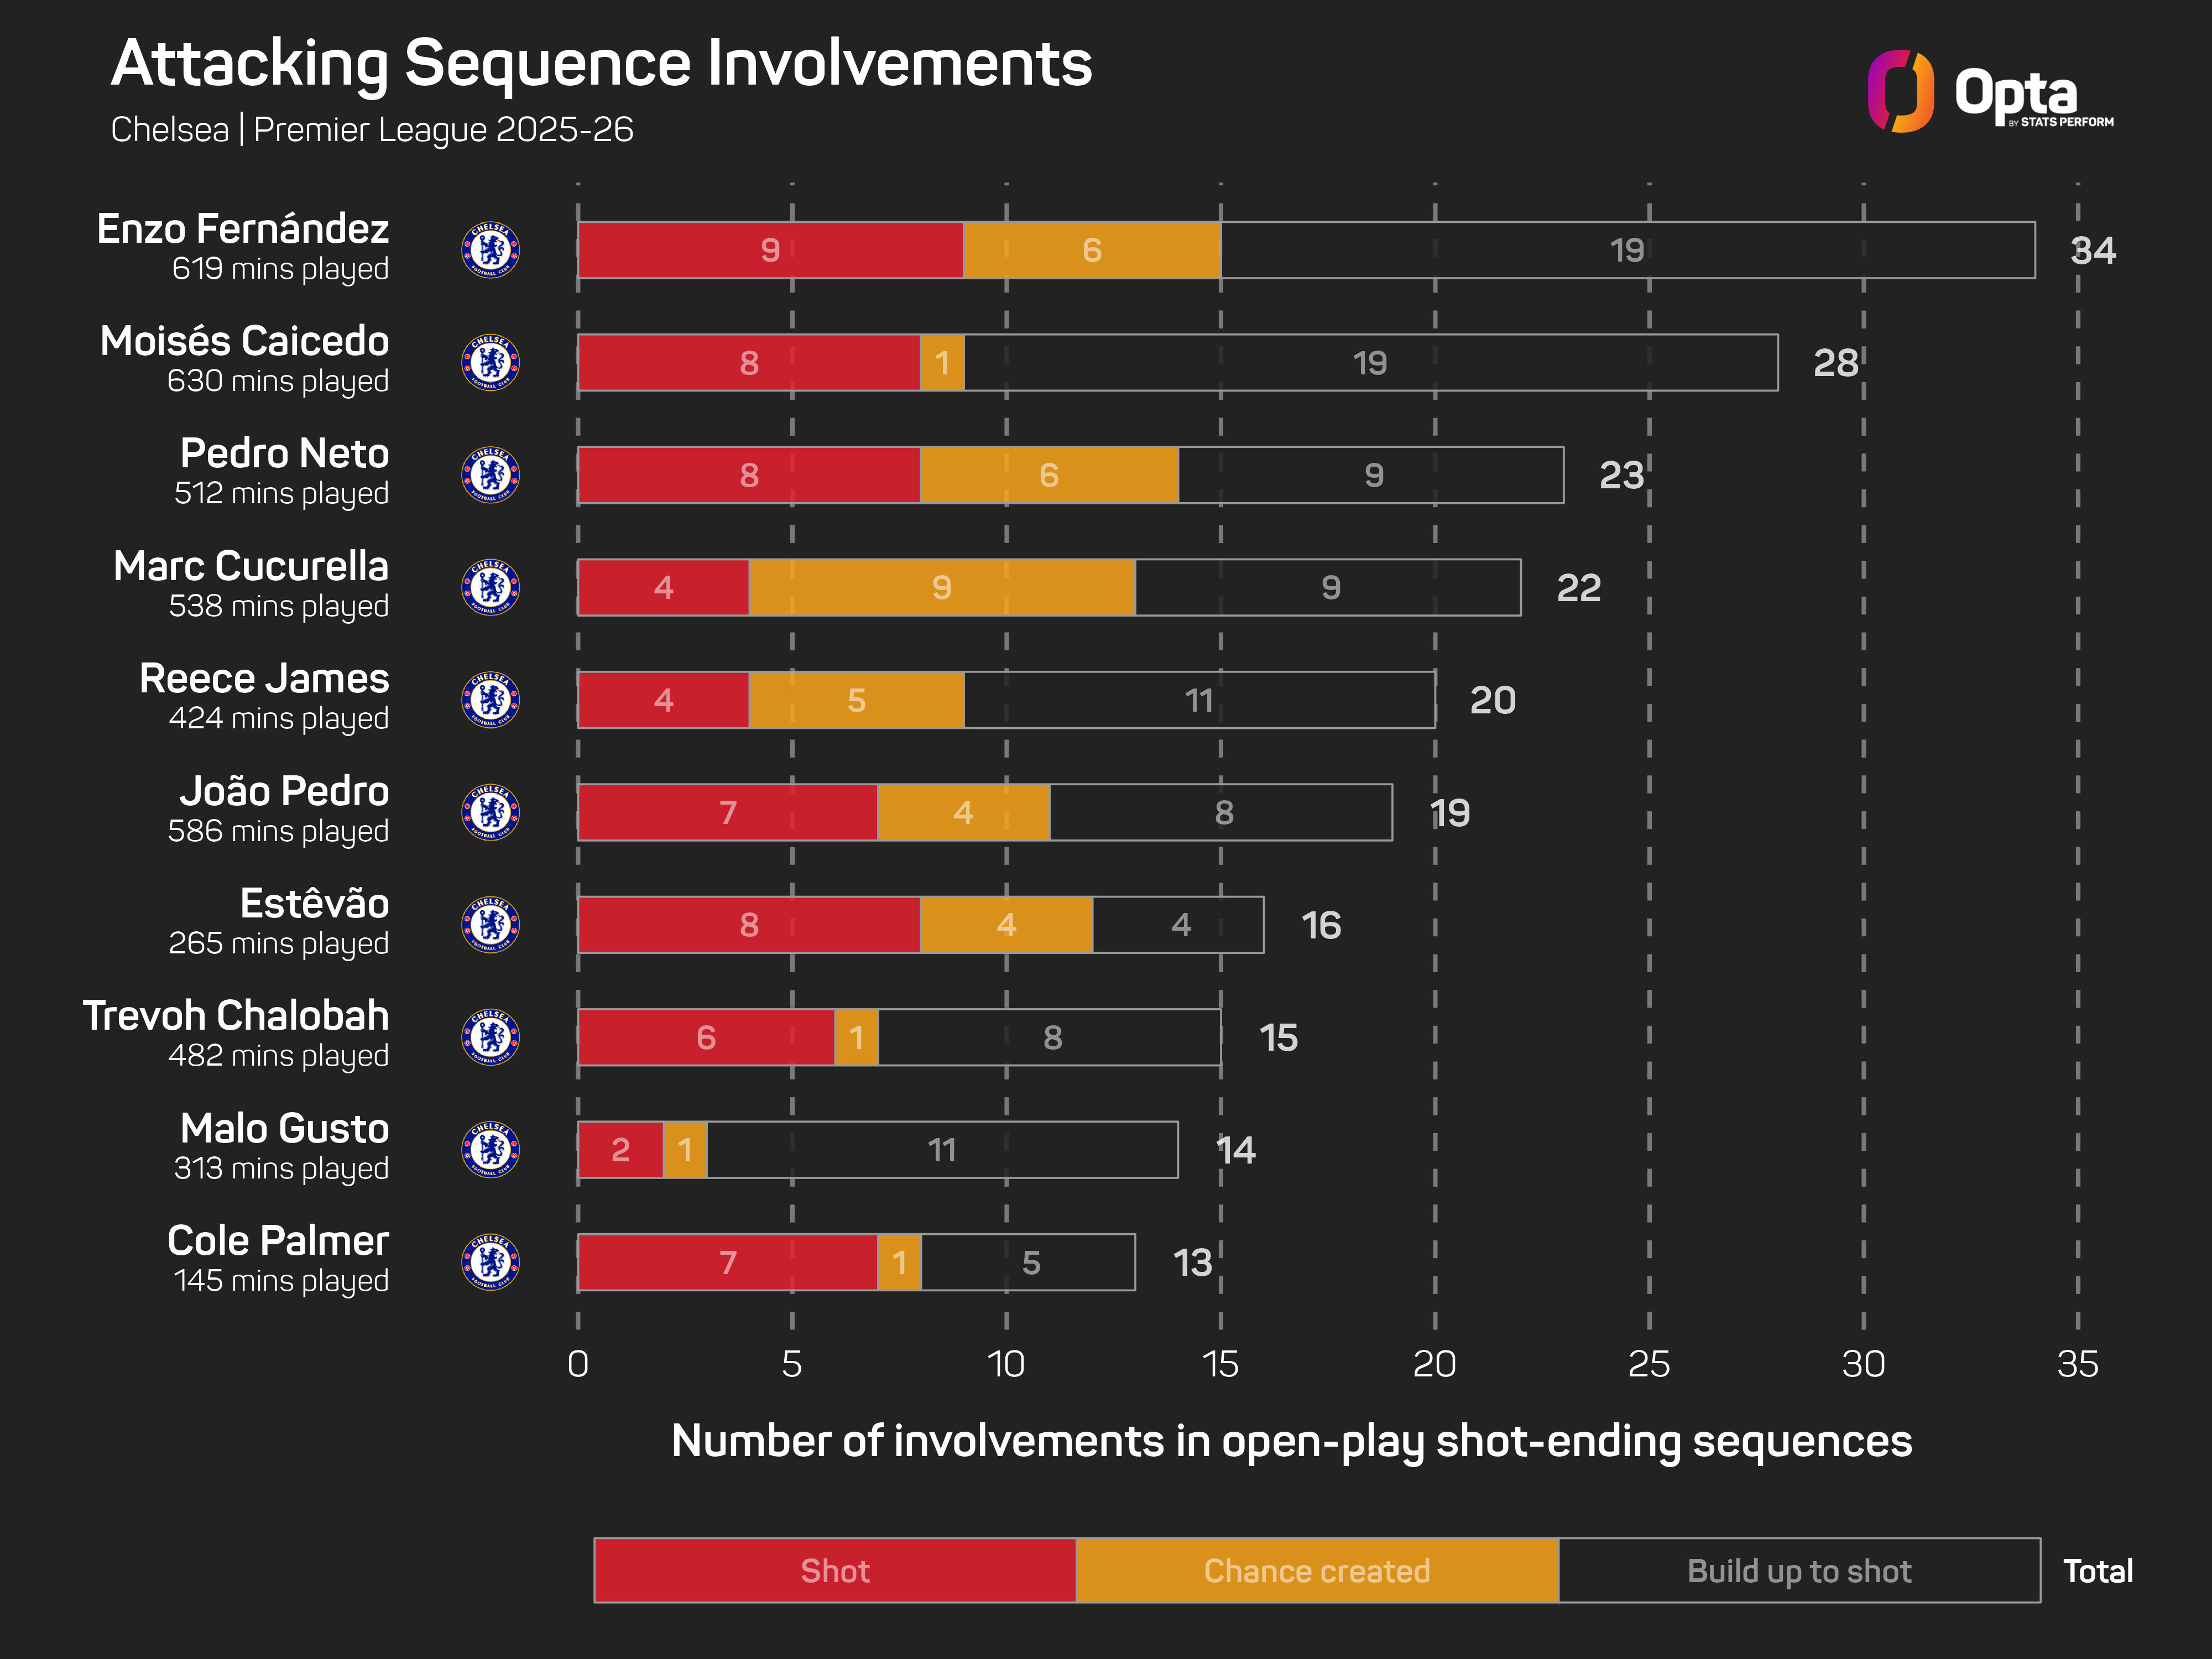Screen dimensions: 2212x1659
Task: Click Moisés Caicedo's build-up segment showing 19
Action: coord(1370,362)
